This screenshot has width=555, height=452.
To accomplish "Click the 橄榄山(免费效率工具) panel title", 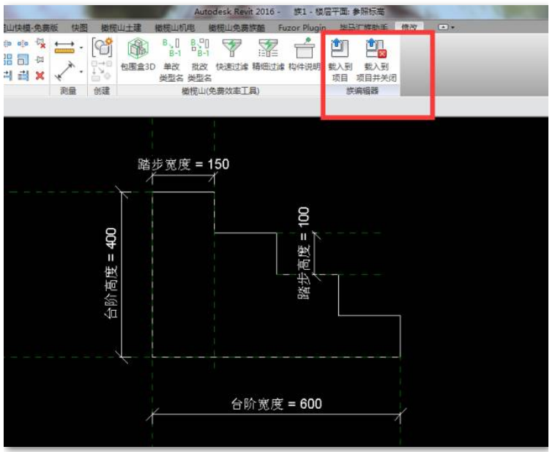I will (x=220, y=91).
